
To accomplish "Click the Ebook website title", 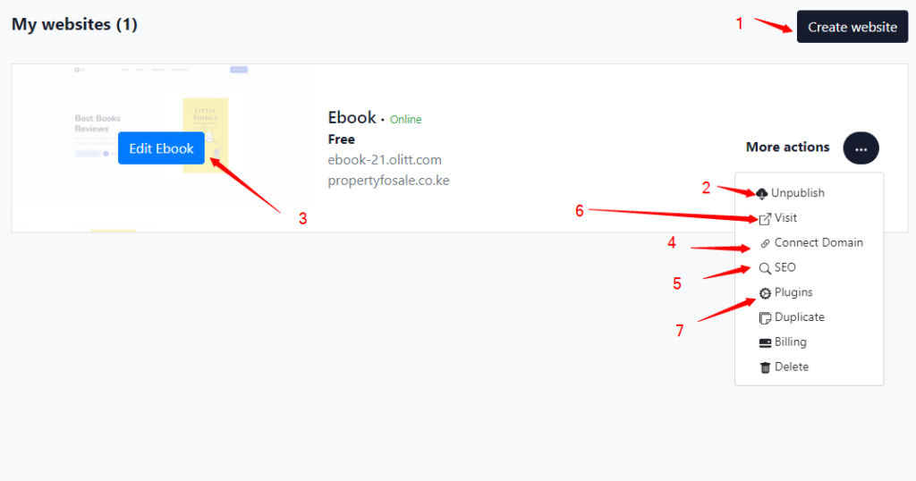I will pyautogui.click(x=352, y=118).
